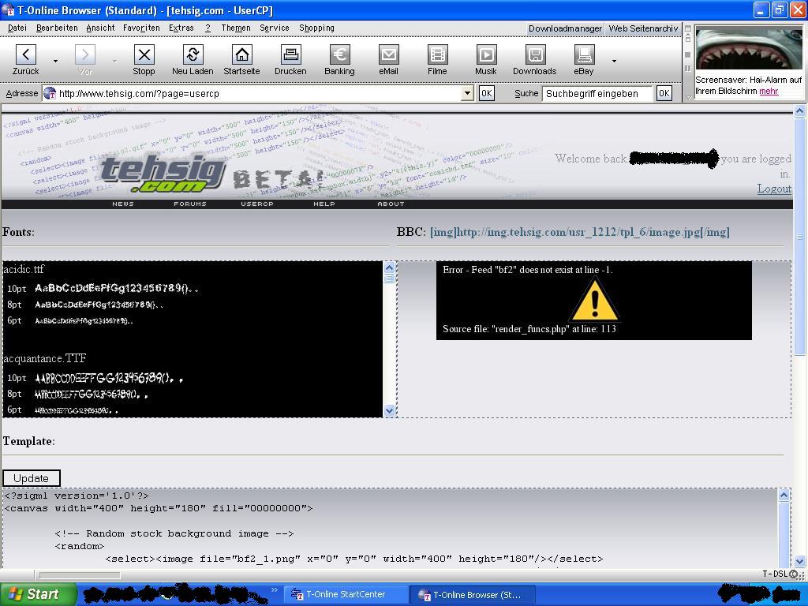808x606 pixels.
Task: Open Downloads floppy disk icon
Action: click(x=535, y=54)
